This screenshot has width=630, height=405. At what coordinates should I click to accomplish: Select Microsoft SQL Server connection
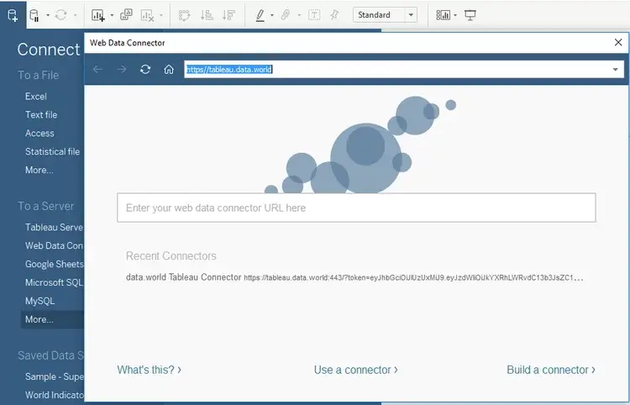pos(54,283)
